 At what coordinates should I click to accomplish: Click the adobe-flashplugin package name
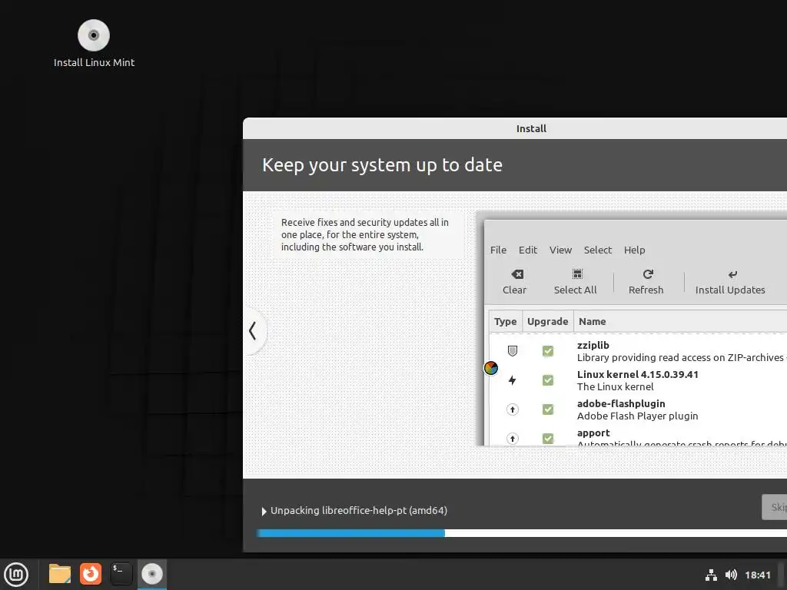coord(621,403)
